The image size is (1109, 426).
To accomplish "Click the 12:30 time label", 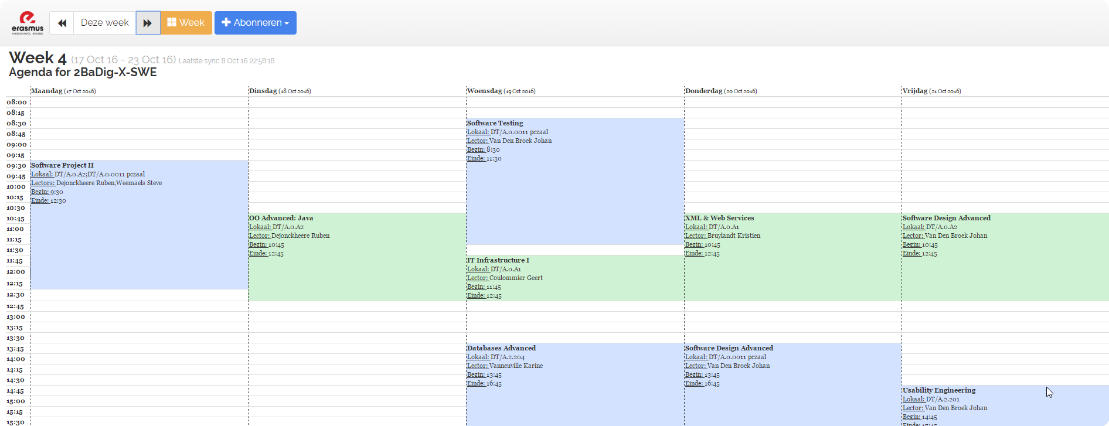I will pos(15,295).
